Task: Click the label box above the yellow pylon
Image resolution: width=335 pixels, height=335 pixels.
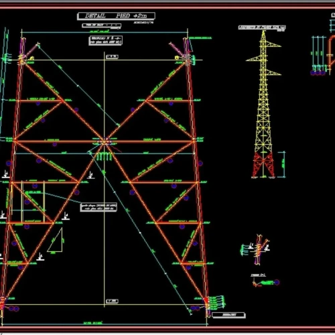Action: pyautogui.click(x=262, y=27)
